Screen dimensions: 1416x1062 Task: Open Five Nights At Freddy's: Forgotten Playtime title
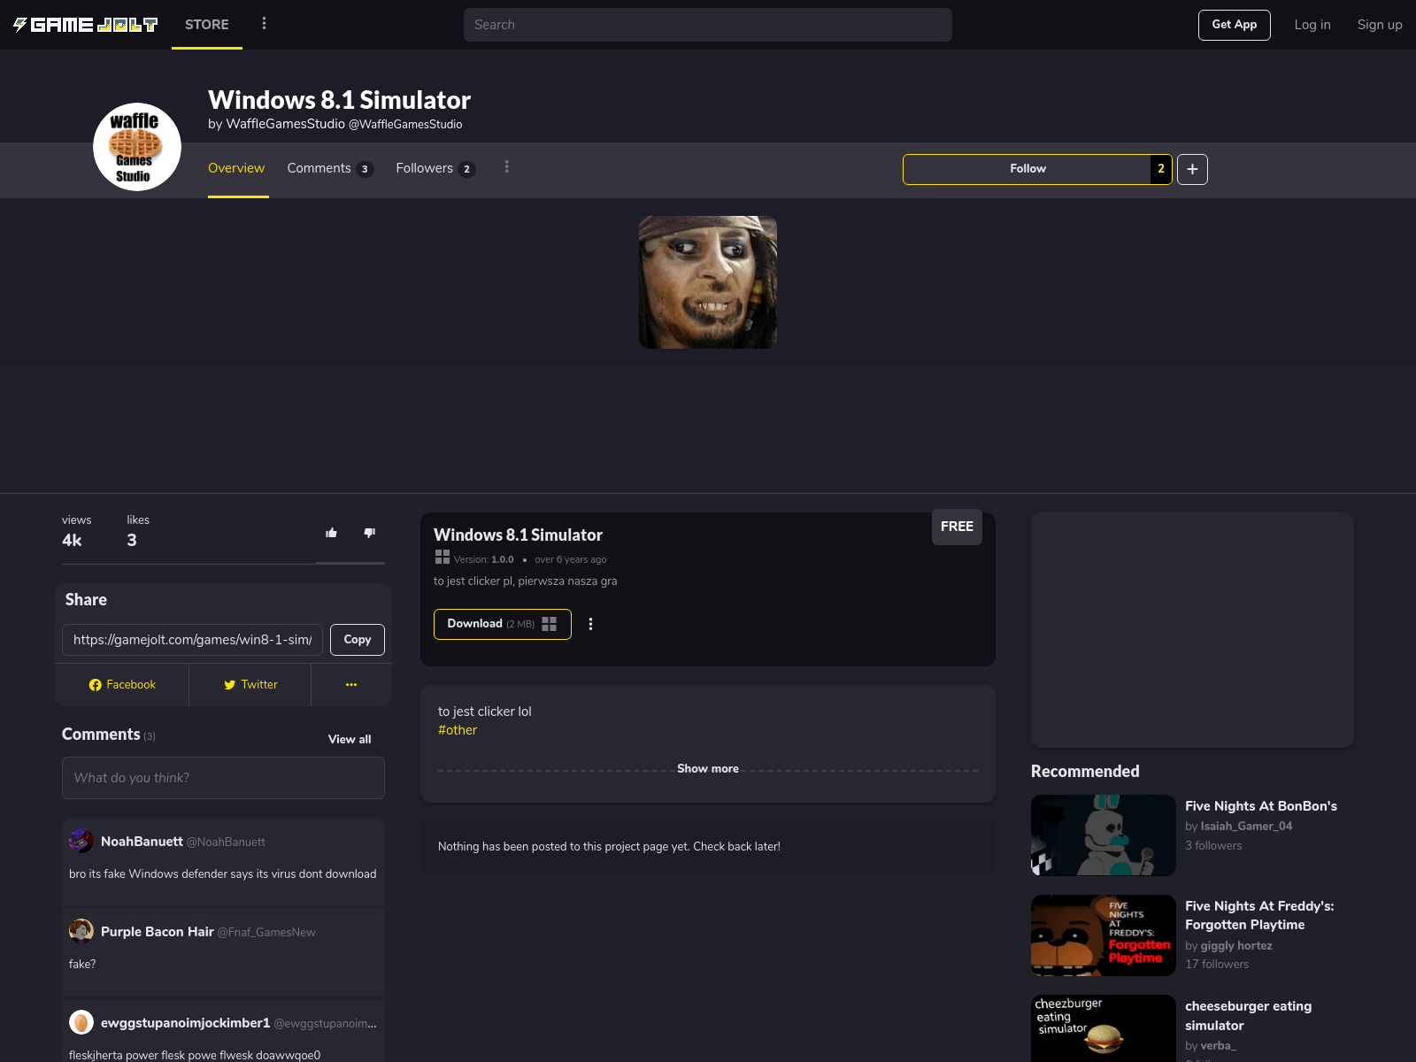coord(1259,915)
